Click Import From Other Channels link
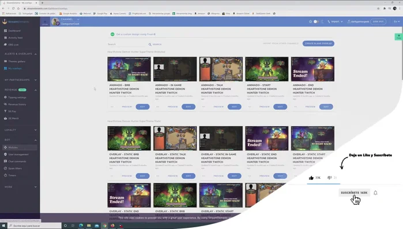 (280, 43)
